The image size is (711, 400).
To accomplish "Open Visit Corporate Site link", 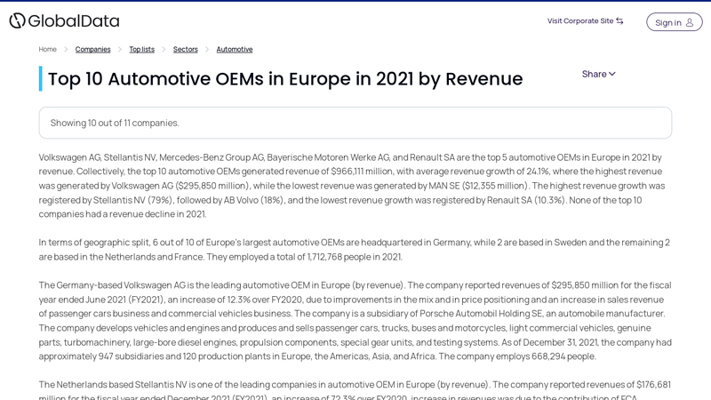I will click(586, 20).
